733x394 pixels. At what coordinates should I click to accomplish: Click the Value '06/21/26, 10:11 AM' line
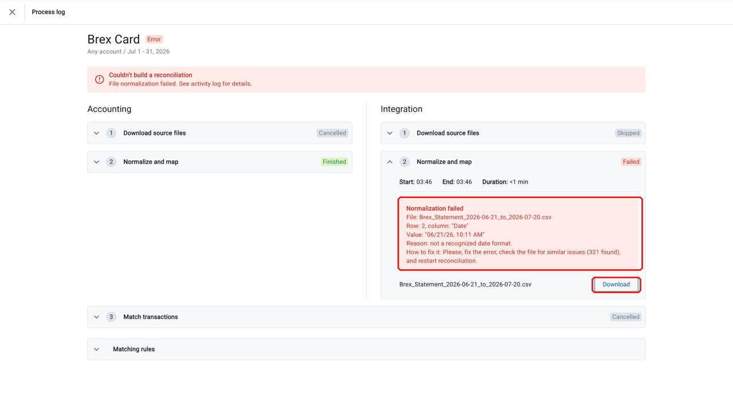(446, 235)
